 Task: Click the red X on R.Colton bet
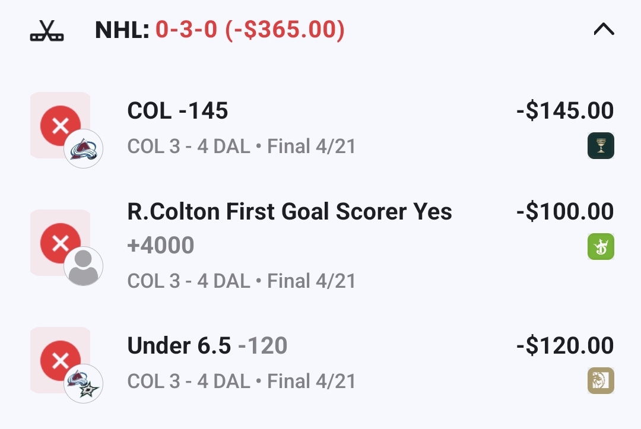click(60, 243)
